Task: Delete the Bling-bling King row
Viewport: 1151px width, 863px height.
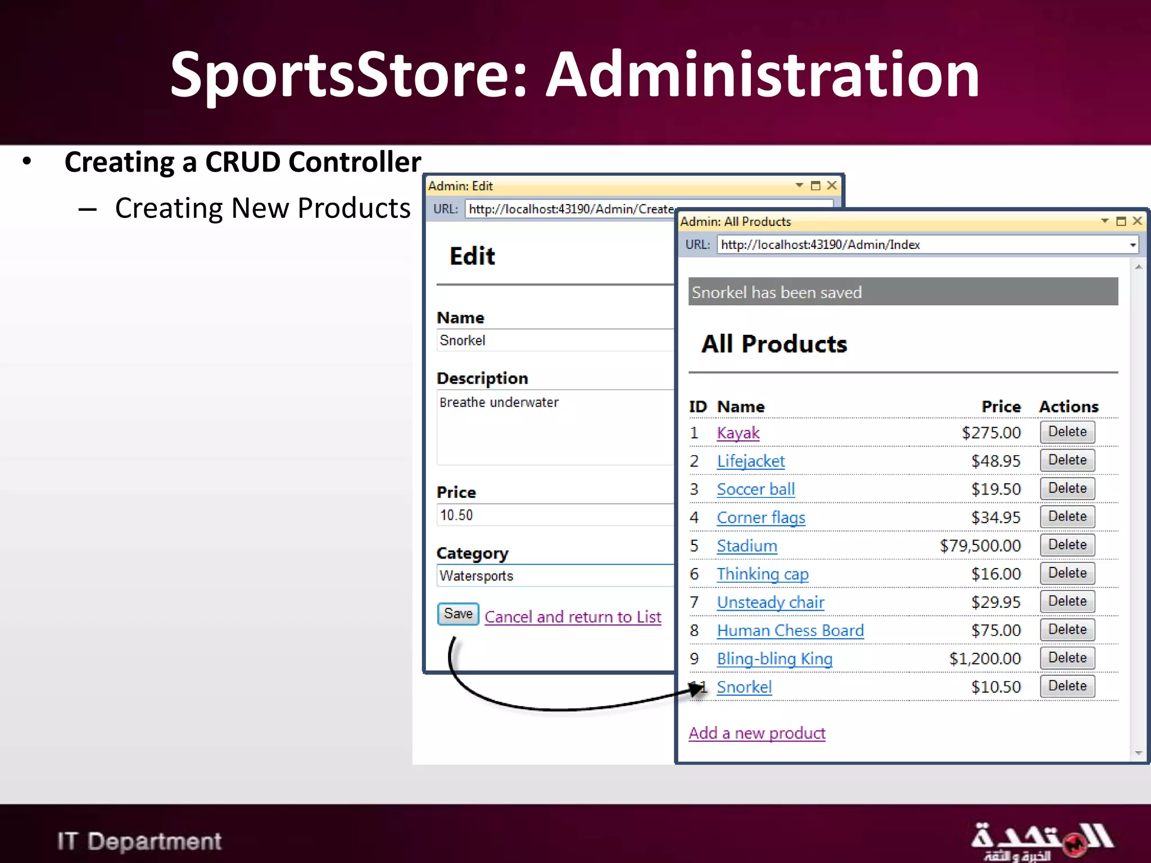Action: click(x=1067, y=658)
